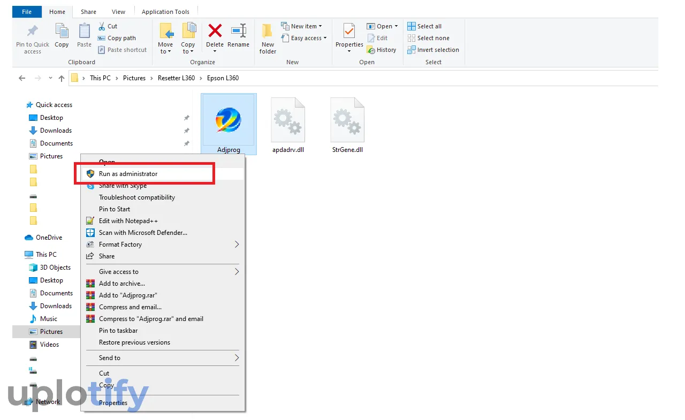685x420 pixels.
Task: Click the Pin to Quick access icon
Action: (x=33, y=30)
